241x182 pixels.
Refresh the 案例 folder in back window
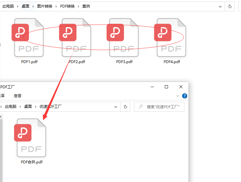click(x=230, y=7)
